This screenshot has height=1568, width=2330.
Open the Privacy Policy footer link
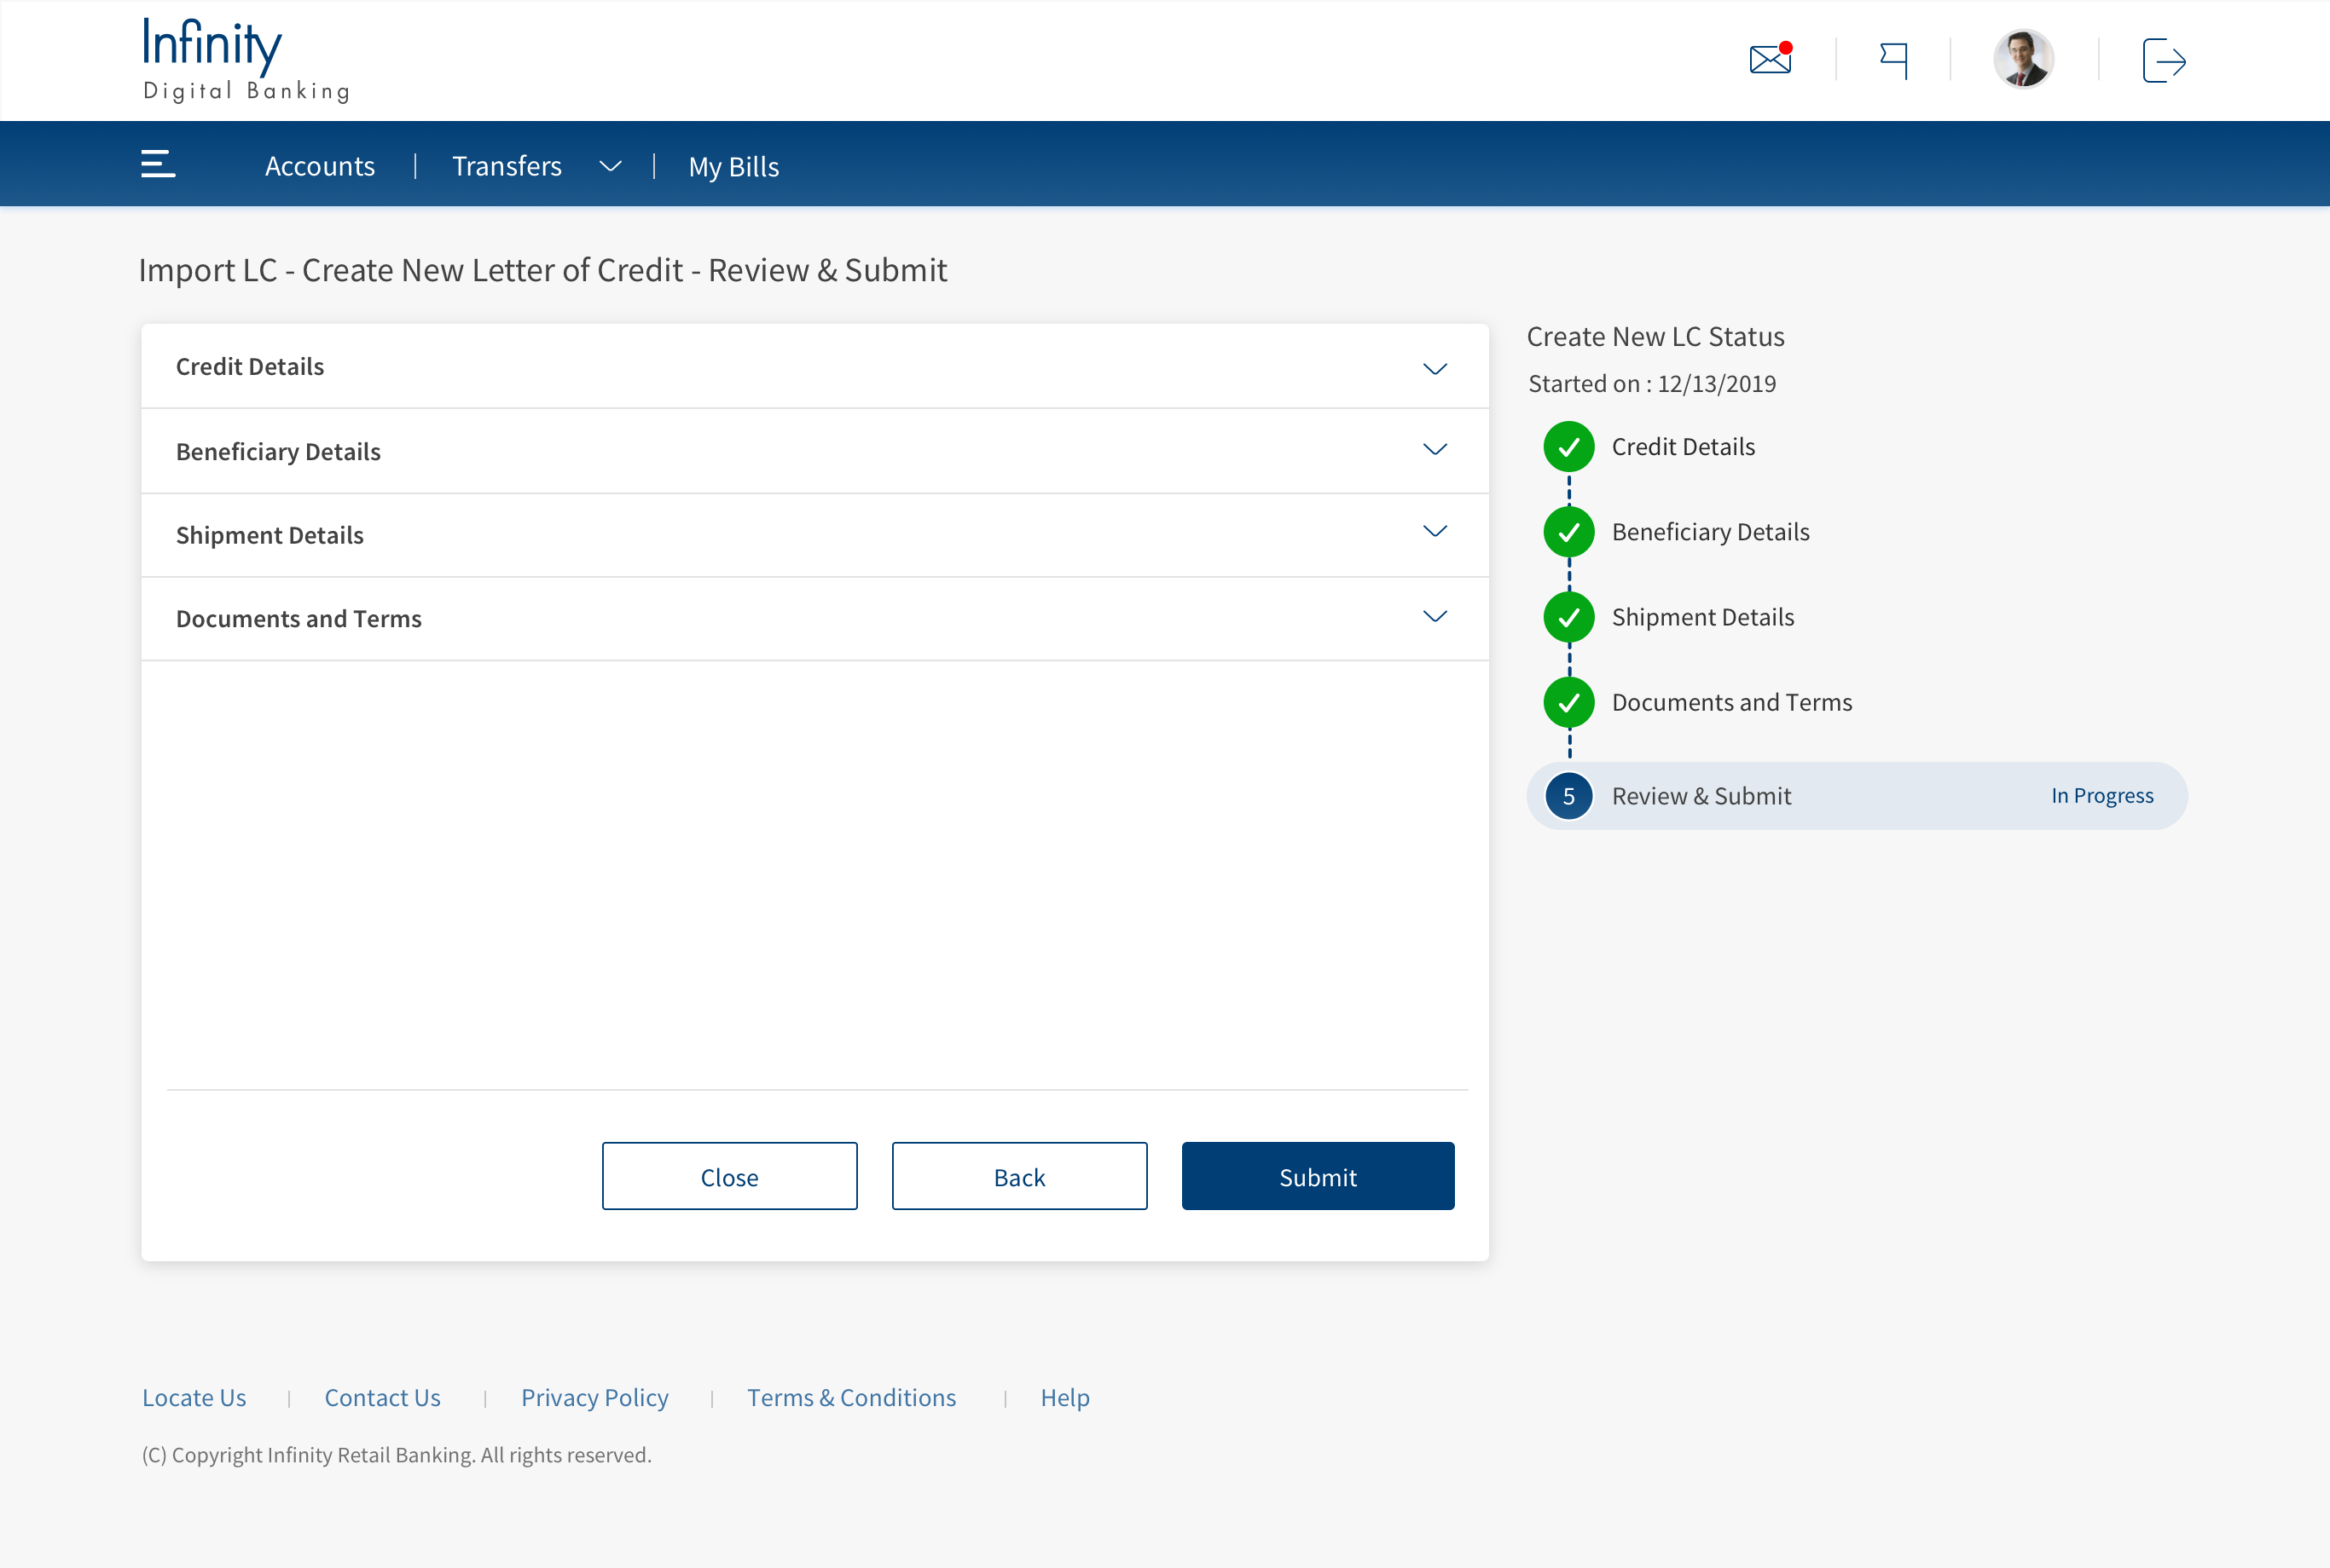[x=594, y=1398]
